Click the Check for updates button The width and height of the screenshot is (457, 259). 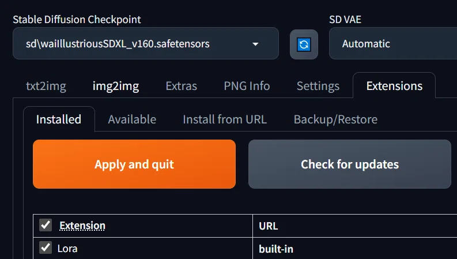[x=349, y=164]
